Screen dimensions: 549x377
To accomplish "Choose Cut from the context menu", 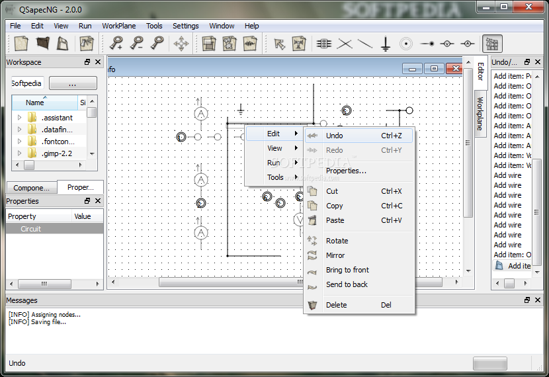I will click(359, 191).
